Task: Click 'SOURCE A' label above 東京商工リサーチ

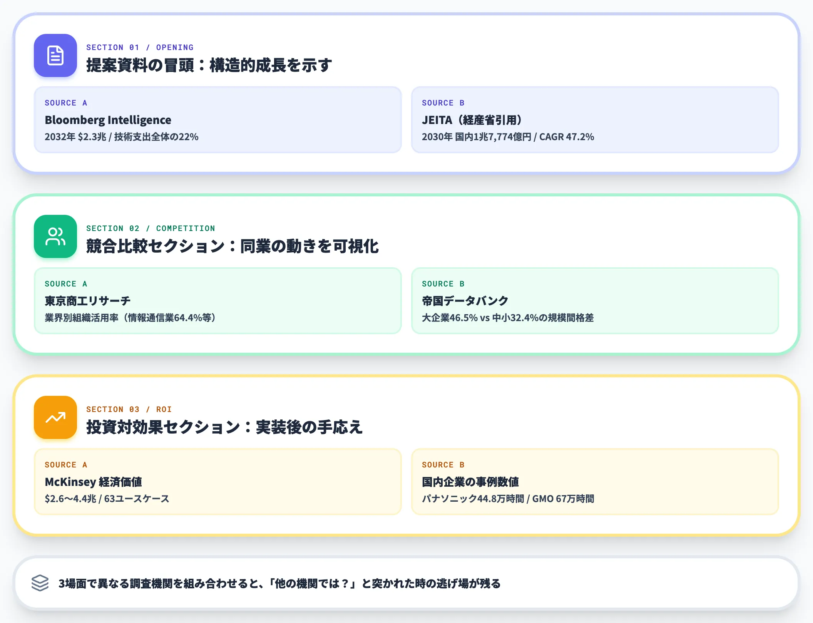Action: click(x=66, y=284)
